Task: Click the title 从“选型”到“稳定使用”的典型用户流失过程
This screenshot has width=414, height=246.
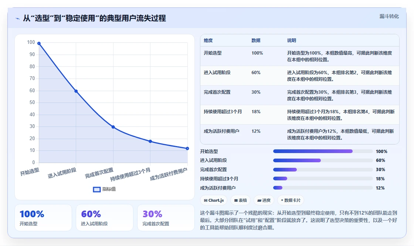Action: click(95, 18)
